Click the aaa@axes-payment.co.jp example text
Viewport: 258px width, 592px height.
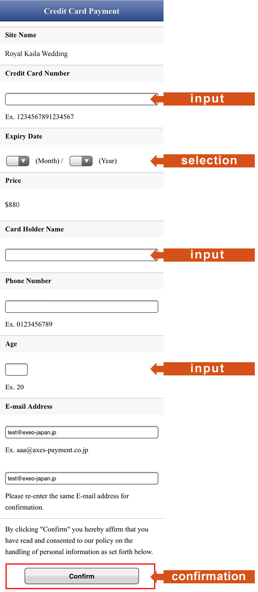click(x=52, y=450)
